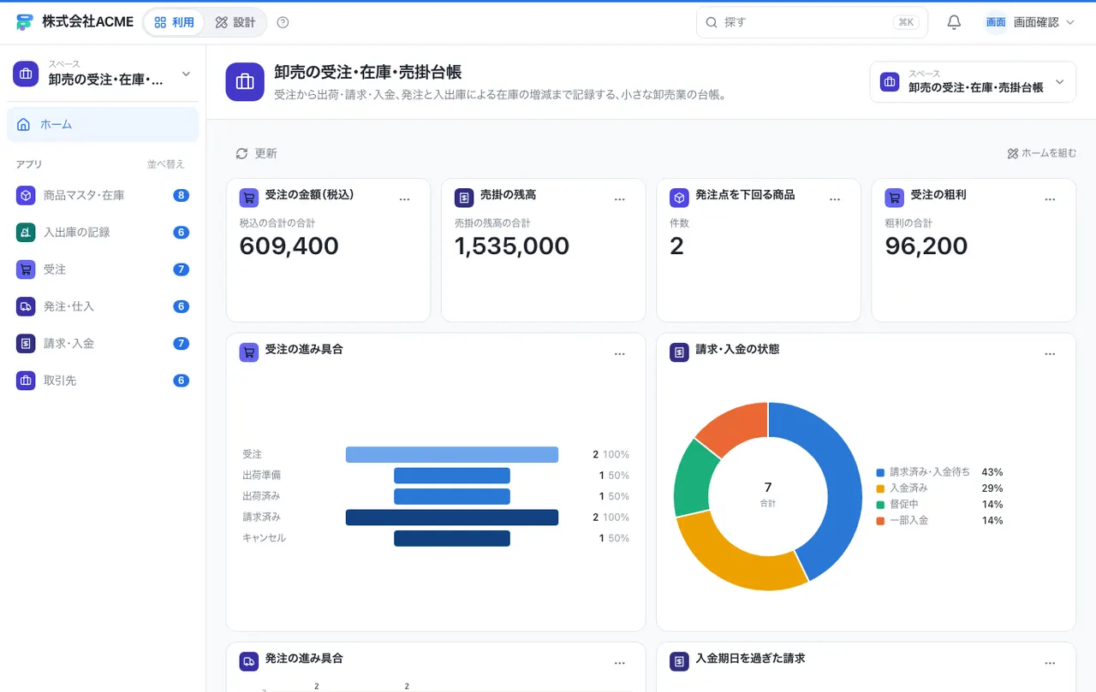
Task: Open 請求・入金 app in sidebar
Action: coord(103,343)
